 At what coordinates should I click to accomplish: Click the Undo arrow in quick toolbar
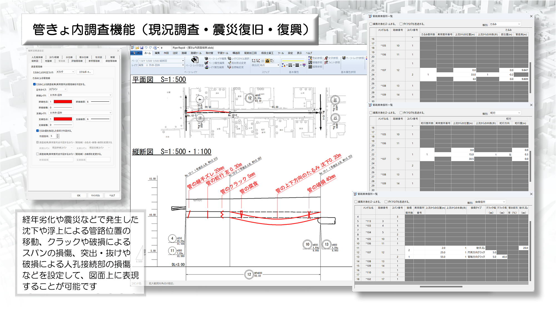146,48
